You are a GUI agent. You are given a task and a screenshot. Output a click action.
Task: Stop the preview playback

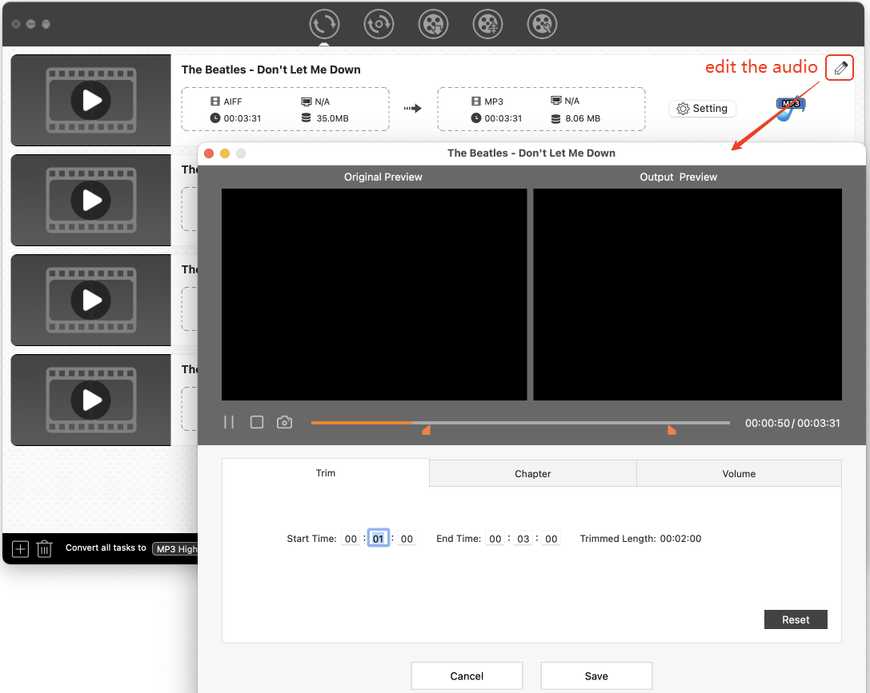click(x=257, y=422)
